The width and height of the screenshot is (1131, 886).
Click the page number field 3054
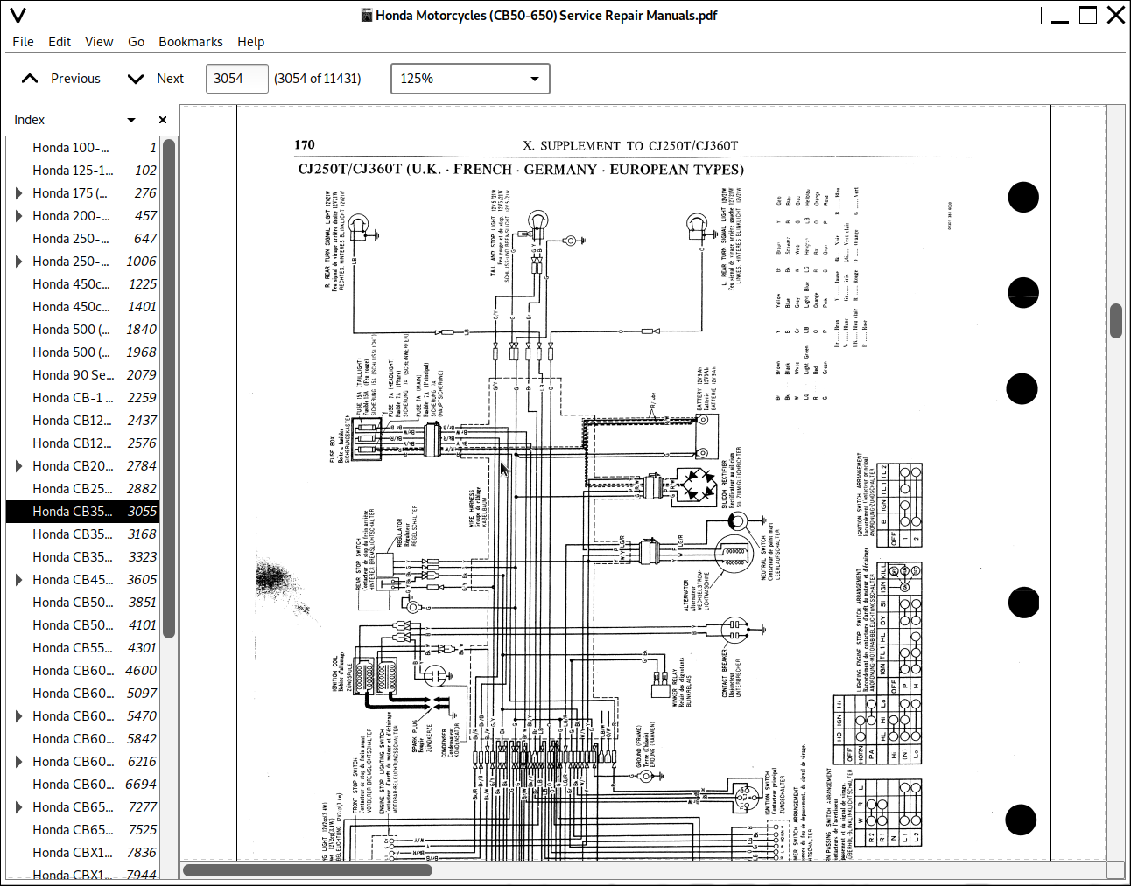(236, 79)
